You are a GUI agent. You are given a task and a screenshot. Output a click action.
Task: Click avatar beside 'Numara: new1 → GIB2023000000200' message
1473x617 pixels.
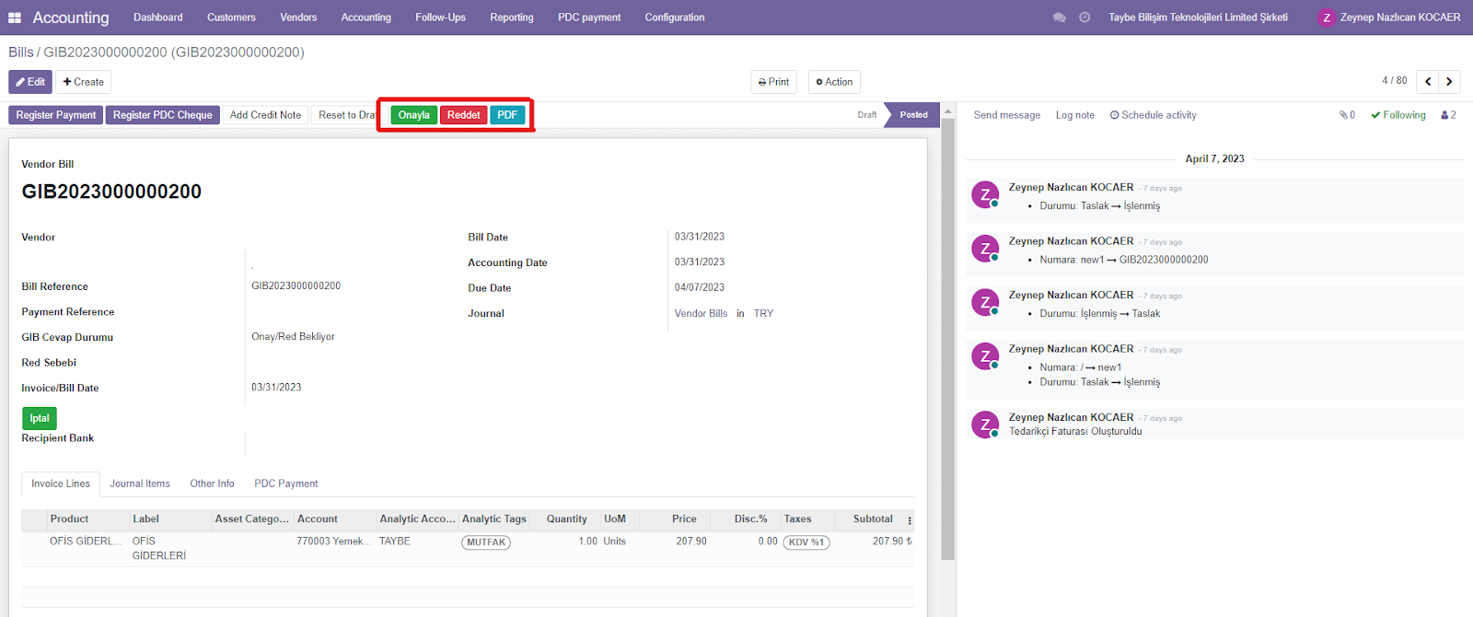tap(985, 249)
